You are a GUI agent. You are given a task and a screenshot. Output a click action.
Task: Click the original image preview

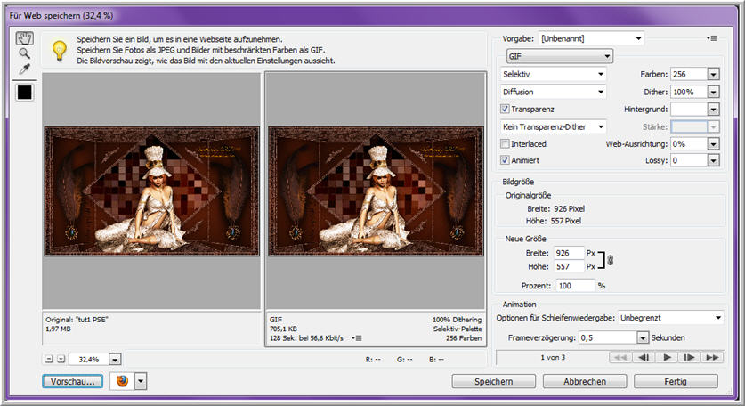point(151,191)
